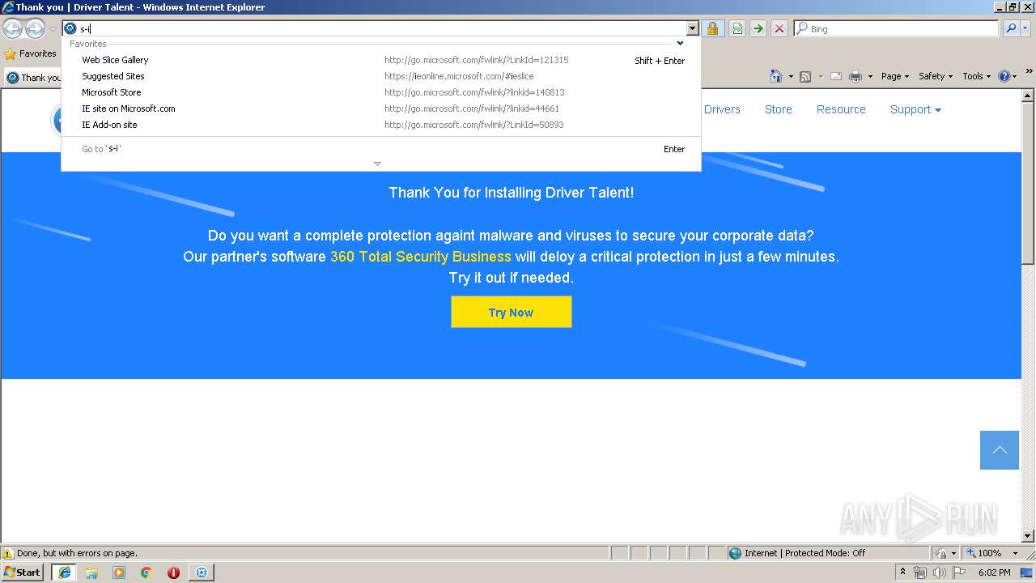The height and width of the screenshot is (583, 1036).
Task: Click 360 Total Security Business link
Action: click(421, 257)
